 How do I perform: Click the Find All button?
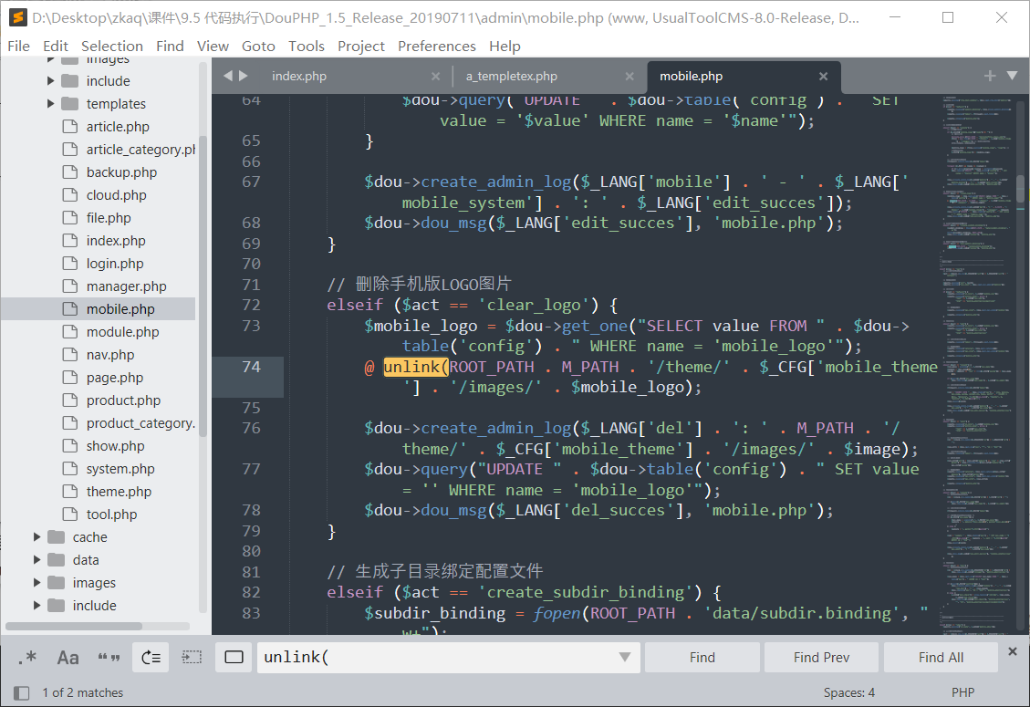941,657
